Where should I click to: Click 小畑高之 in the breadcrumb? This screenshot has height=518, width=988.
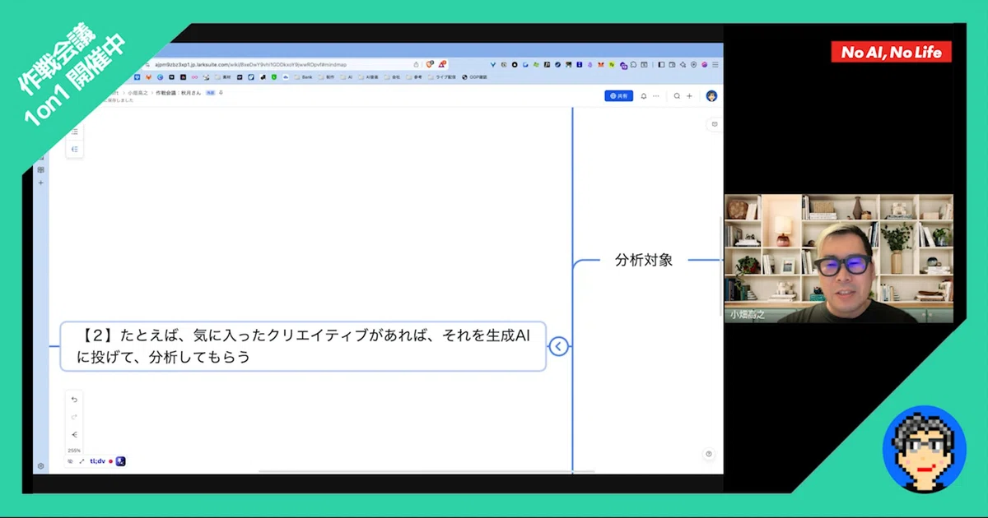(x=137, y=93)
